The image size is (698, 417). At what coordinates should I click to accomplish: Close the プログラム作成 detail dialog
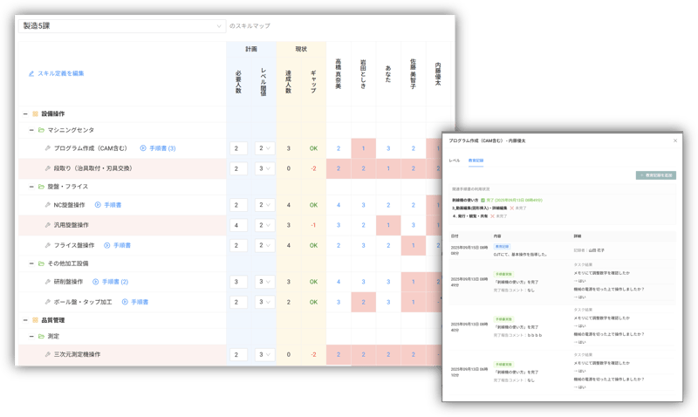pos(674,140)
